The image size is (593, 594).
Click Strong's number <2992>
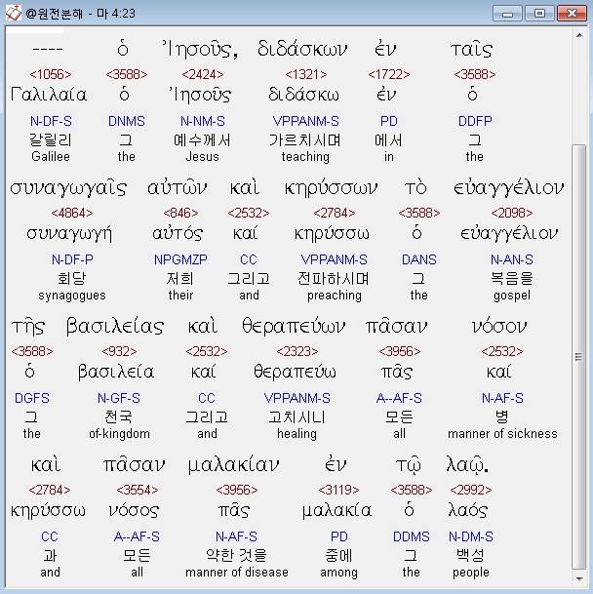471,491
